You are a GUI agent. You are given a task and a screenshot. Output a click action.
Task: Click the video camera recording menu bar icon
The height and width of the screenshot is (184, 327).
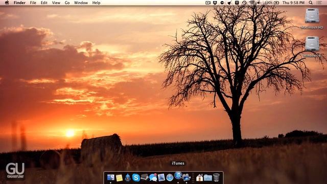[208, 3]
